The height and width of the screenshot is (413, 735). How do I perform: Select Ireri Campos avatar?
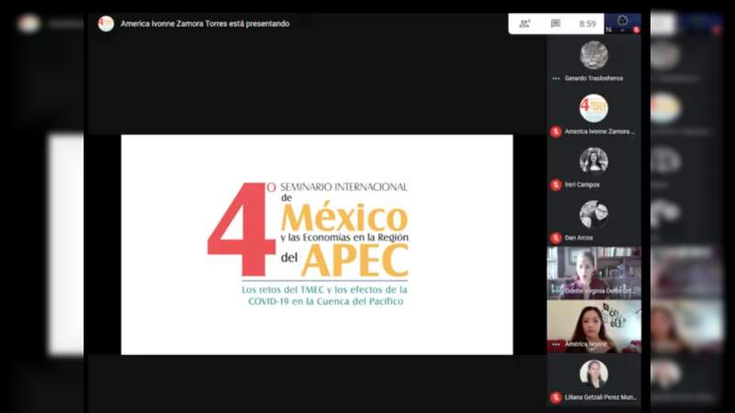tap(594, 162)
